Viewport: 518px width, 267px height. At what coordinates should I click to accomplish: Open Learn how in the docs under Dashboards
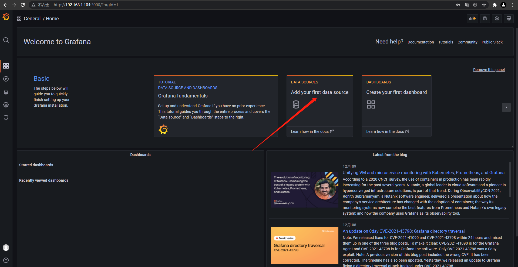(x=388, y=131)
